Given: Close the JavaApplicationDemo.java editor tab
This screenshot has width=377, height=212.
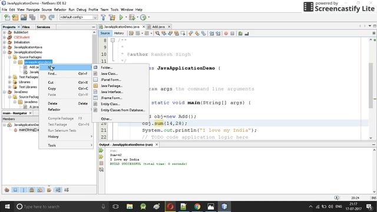Looking at the screenshot, I should 144,26.
